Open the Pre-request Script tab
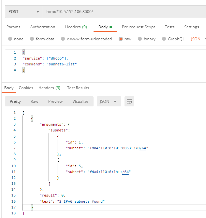The height and width of the screenshot is (218, 206). (x=139, y=27)
